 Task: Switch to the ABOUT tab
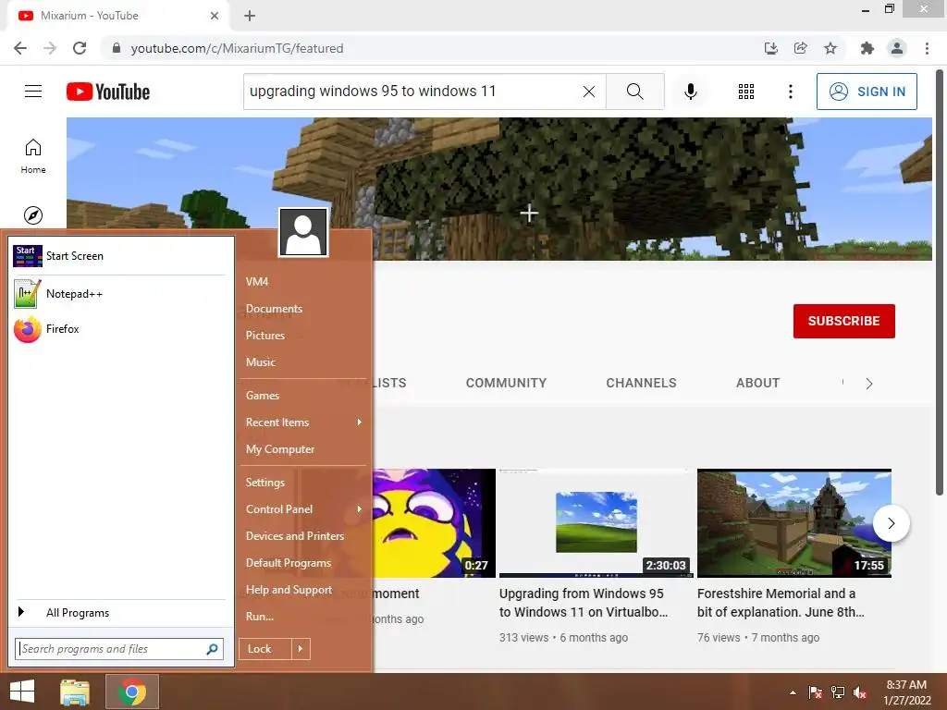coord(758,384)
